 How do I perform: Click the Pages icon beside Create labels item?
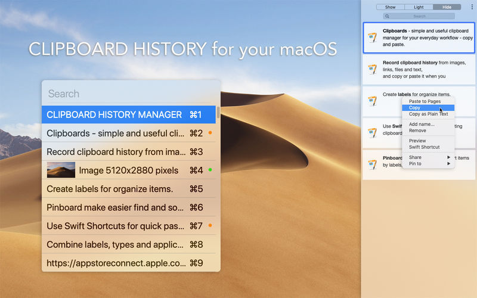pyautogui.click(x=372, y=101)
